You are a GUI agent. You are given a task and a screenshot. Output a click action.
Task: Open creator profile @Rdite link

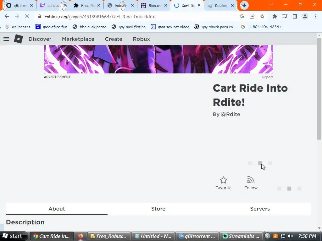pyautogui.click(x=230, y=114)
